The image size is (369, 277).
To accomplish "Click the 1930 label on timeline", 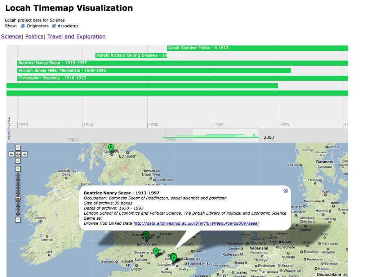I will click(23, 125).
